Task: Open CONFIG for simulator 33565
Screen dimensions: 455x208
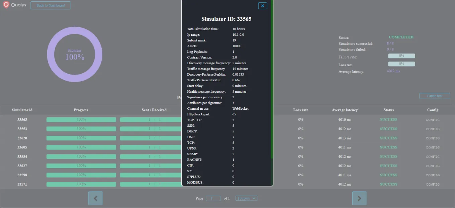Action: (434, 119)
